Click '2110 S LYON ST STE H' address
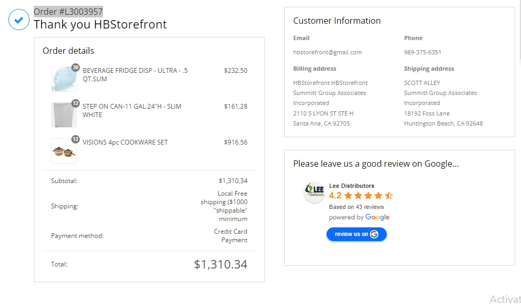This screenshot has height=306, width=521. tap(323, 113)
